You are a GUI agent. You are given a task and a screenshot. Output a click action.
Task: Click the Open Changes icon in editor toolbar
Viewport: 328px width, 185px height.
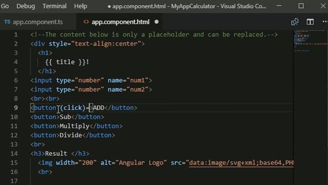295,22
